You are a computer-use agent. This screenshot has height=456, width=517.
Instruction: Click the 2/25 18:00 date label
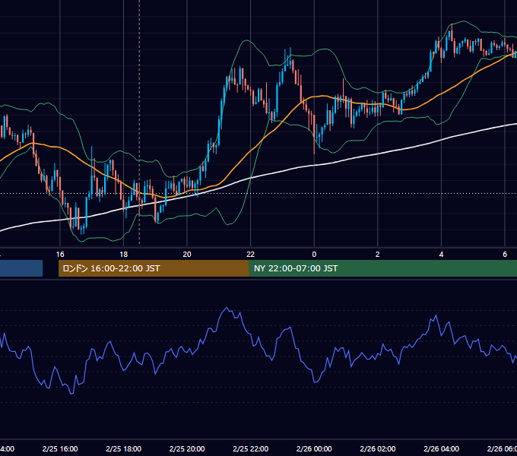(x=124, y=448)
